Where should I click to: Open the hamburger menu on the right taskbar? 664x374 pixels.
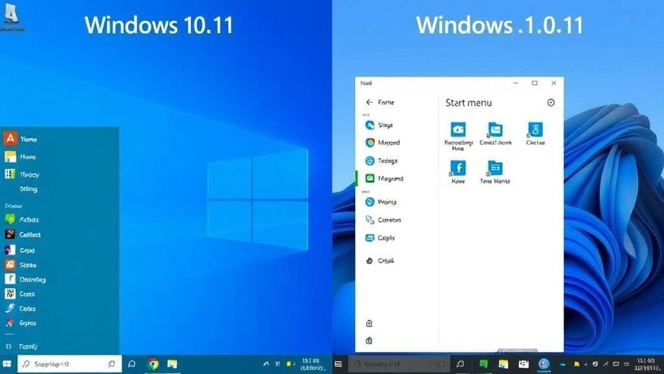tap(339, 364)
